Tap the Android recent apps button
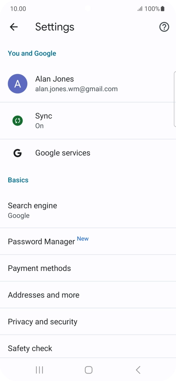 pos(39,370)
